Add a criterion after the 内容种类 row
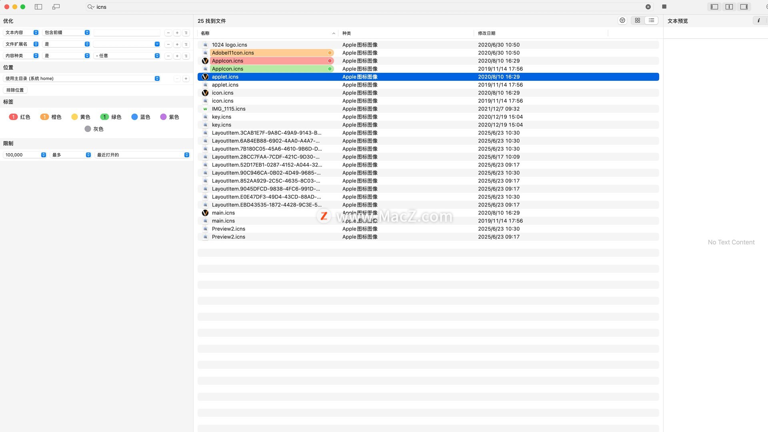The width and height of the screenshot is (768, 432). pos(177,56)
